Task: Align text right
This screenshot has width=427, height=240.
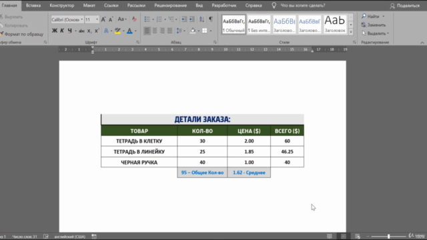Action: coord(162,31)
